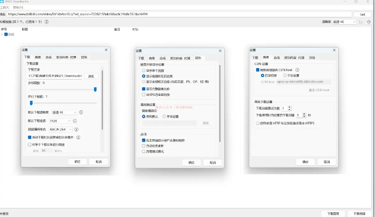Toggle the video checkbox in main list
The height and width of the screenshot is (217, 375).
coord(6,34)
